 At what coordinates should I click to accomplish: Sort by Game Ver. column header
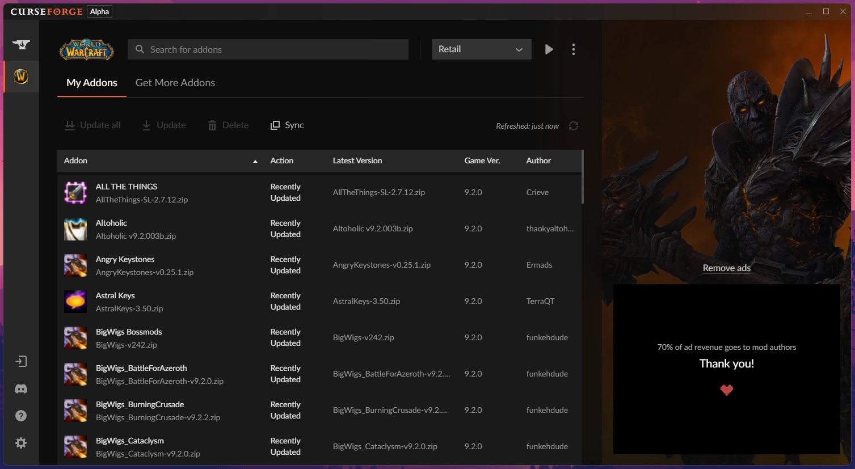click(x=482, y=160)
